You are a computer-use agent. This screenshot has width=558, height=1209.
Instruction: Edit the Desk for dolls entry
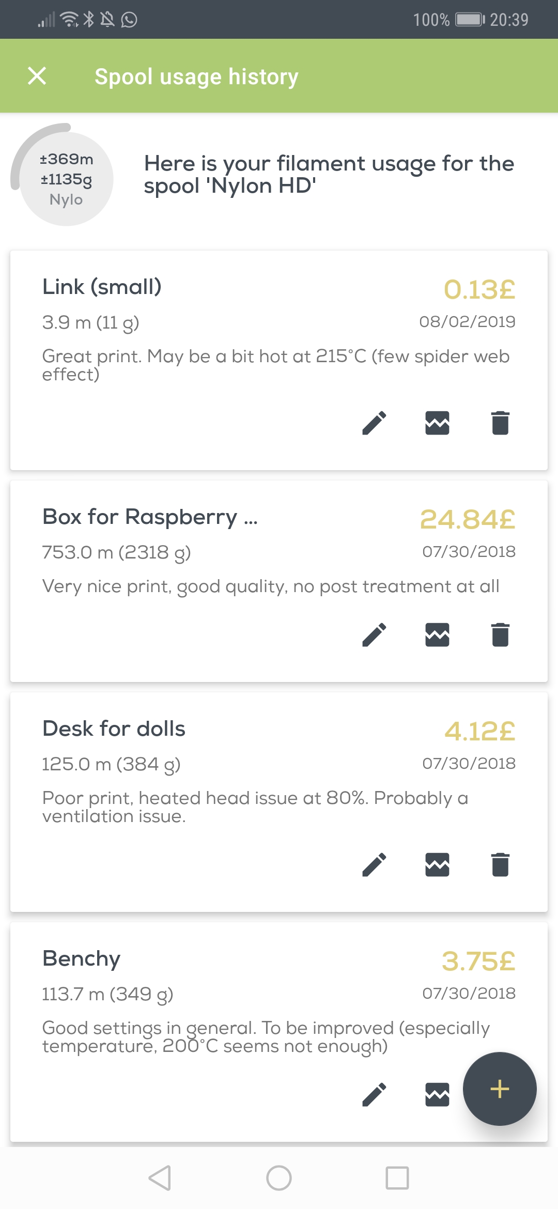pos(375,865)
